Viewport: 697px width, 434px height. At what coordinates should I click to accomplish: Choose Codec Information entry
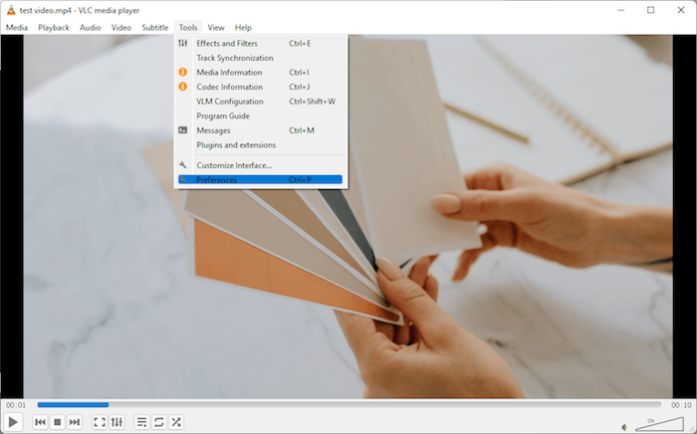pyautogui.click(x=229, y=87)
